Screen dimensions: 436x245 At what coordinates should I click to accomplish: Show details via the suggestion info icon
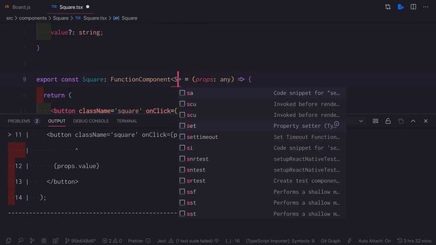click(x=337, y=124)
